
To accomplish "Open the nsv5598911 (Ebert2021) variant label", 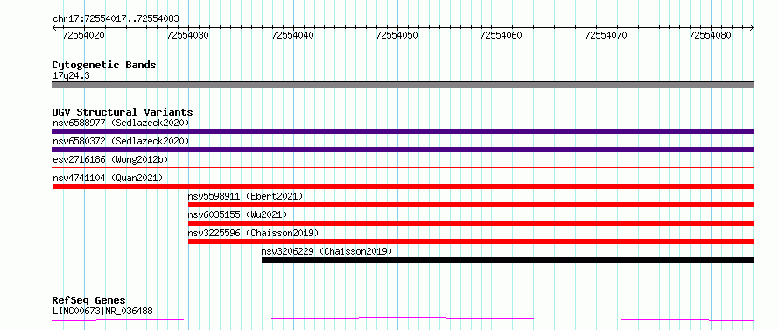I will tap(245, 196).
